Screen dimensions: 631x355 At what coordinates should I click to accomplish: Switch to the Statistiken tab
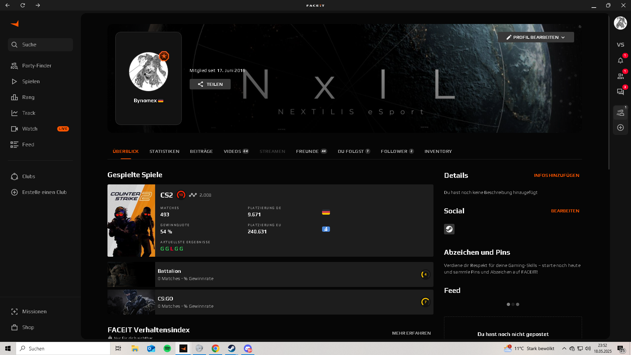164,151
